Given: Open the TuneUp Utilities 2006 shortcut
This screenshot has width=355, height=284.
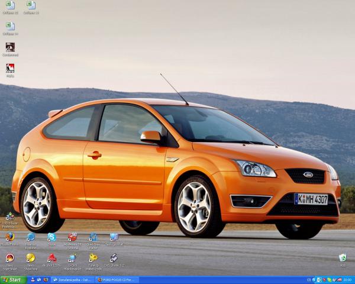Looking at the screenshot, I should pos(93,258).
